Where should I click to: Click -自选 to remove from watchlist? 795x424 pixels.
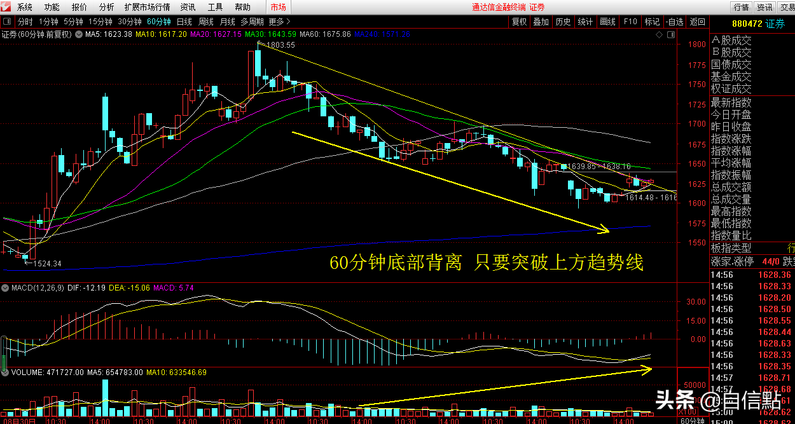click(674, 22)
